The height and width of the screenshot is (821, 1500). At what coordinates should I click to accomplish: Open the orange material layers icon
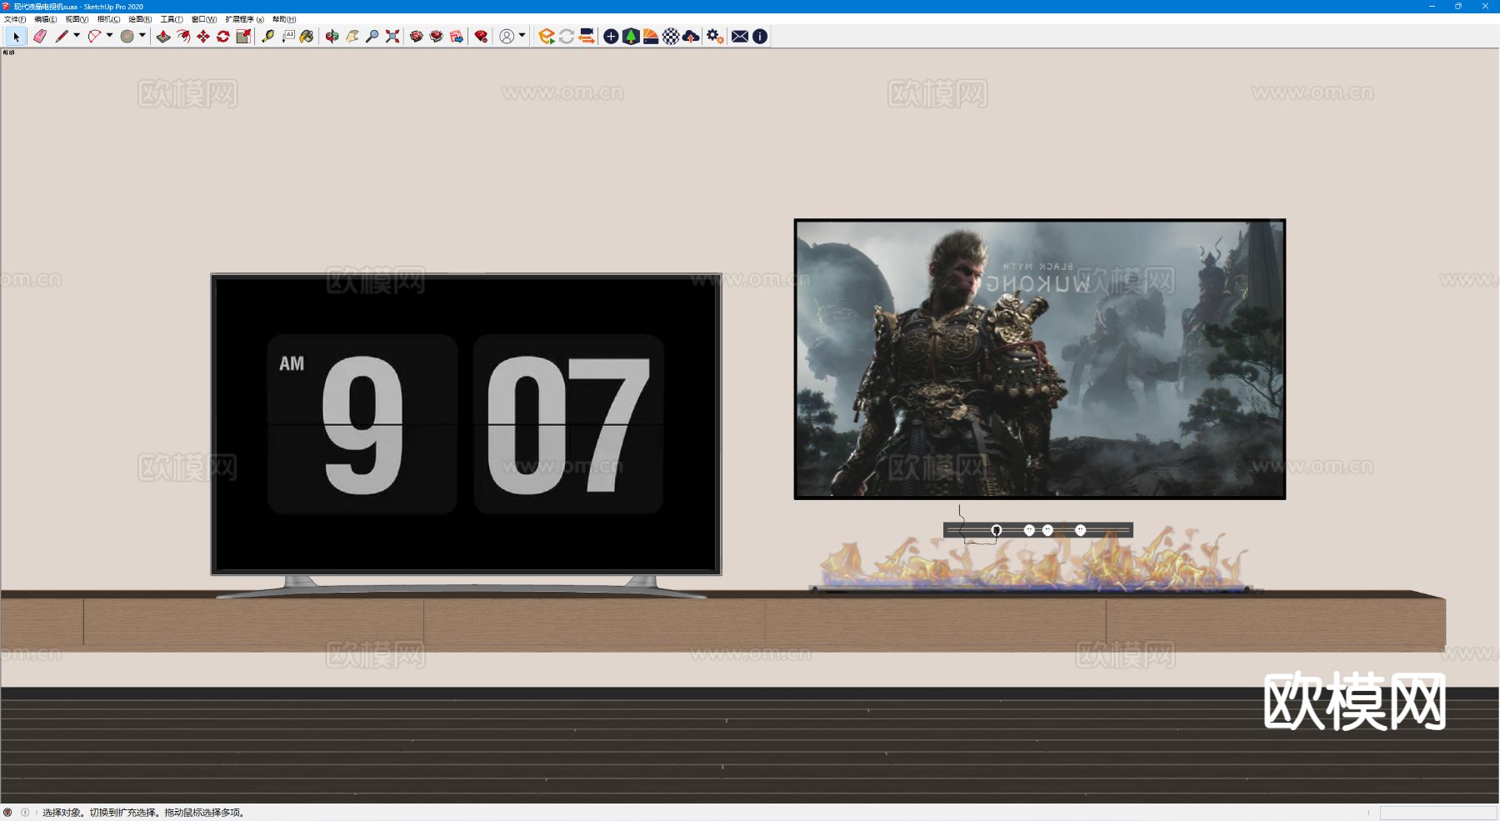click(x=651, y=37)
